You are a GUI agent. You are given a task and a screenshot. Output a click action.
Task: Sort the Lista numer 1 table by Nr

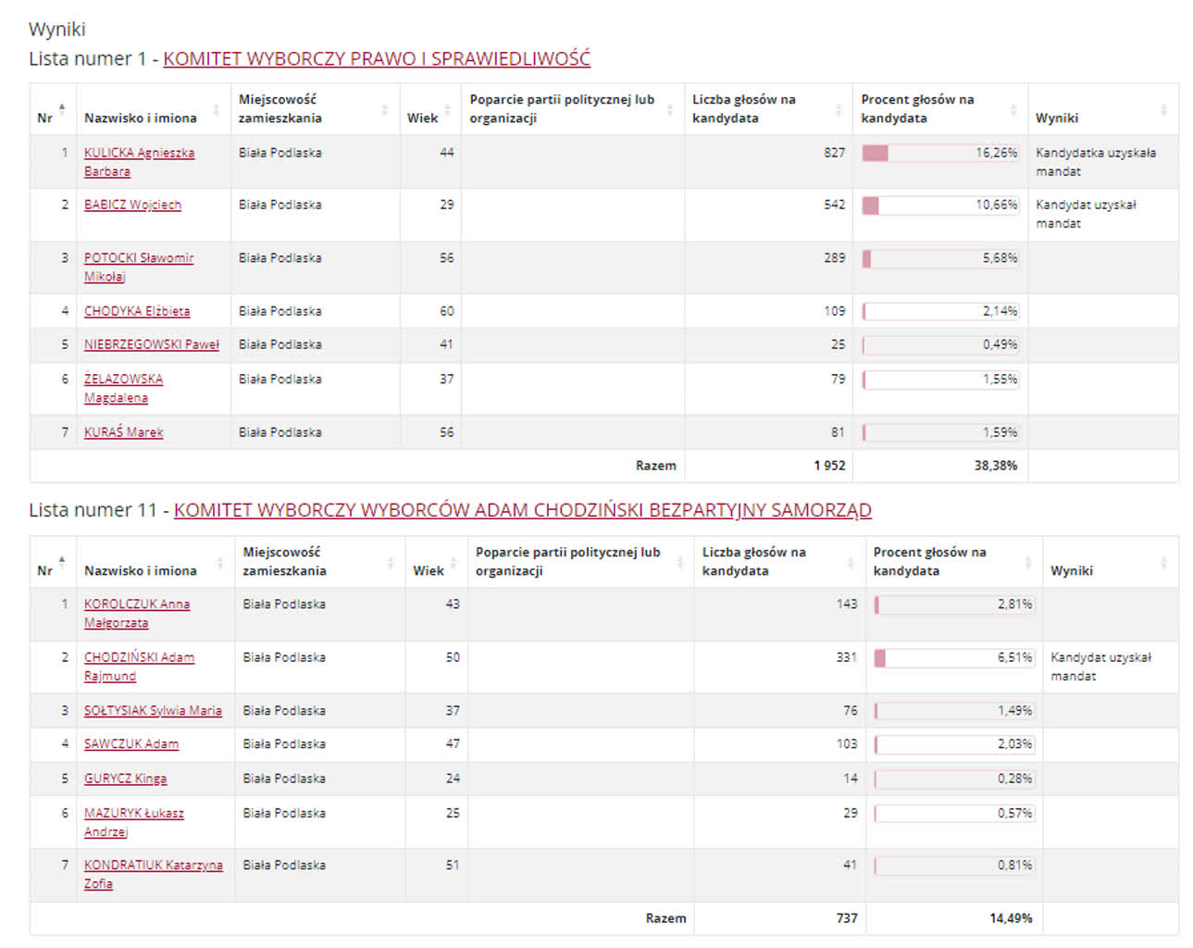[62, 109]
